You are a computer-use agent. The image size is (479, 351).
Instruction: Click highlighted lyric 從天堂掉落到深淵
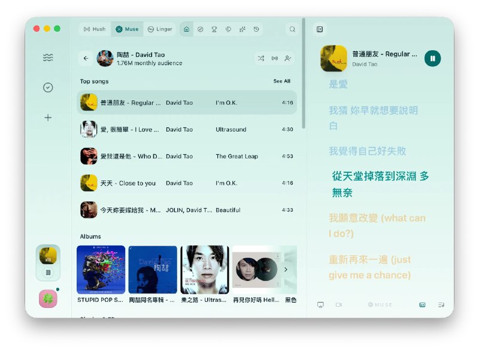coord(380,184)
